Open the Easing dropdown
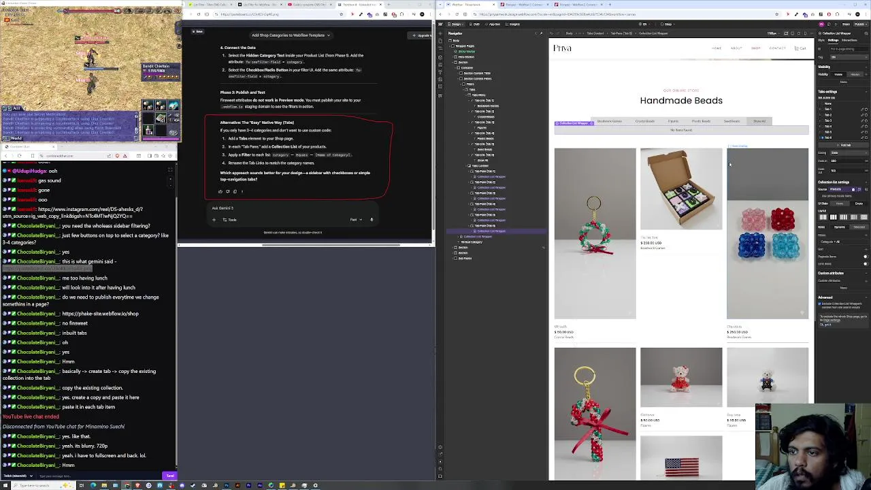 click(849, 152)
